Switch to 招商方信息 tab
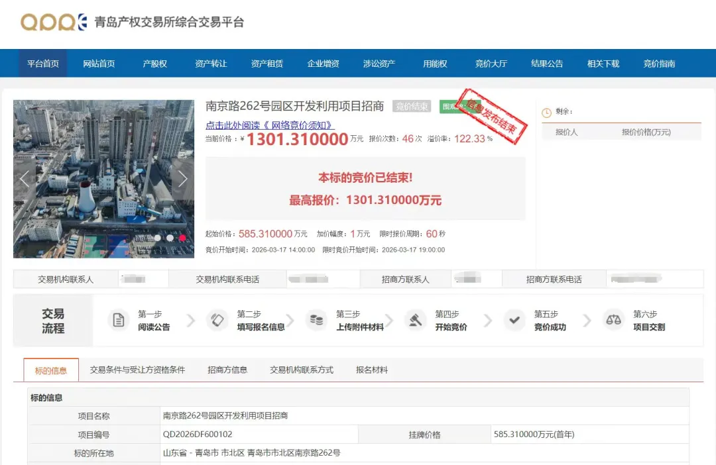This screenshot has width=716, height=465. tap(227, 370)
